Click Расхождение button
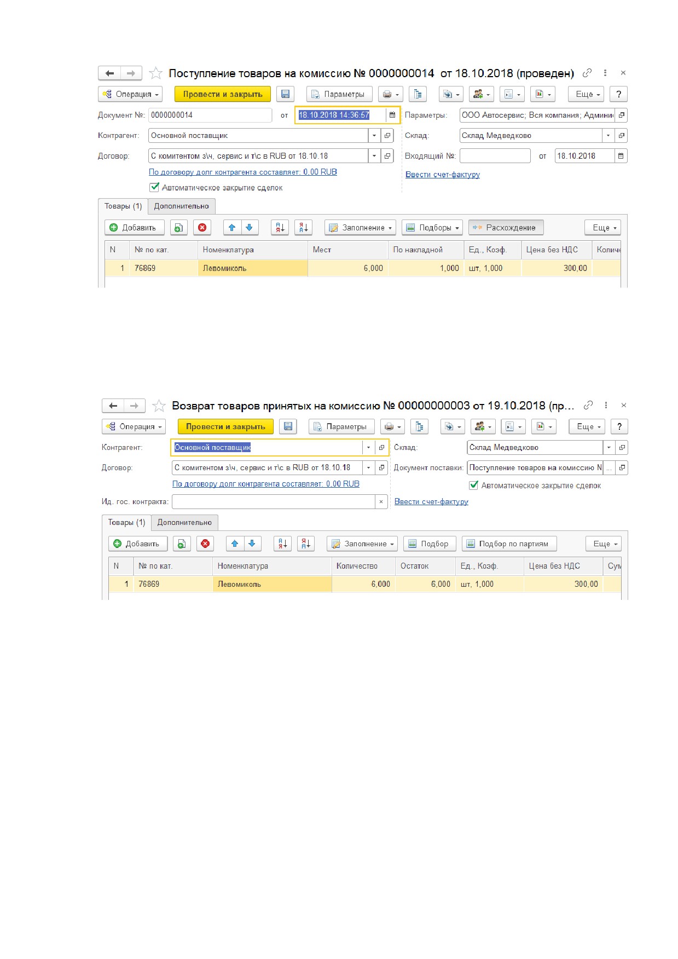The image size is (678, 959). point(506,228)
